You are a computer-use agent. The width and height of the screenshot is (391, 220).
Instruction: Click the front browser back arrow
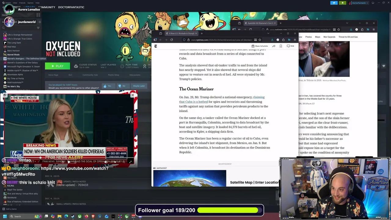pyautogui.click(x=161, y=40)
